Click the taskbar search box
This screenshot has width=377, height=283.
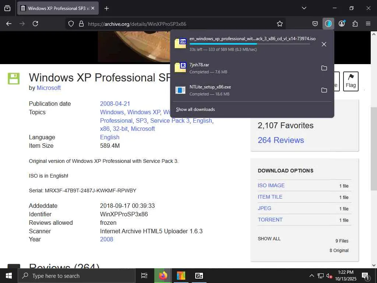coord(77,276)
